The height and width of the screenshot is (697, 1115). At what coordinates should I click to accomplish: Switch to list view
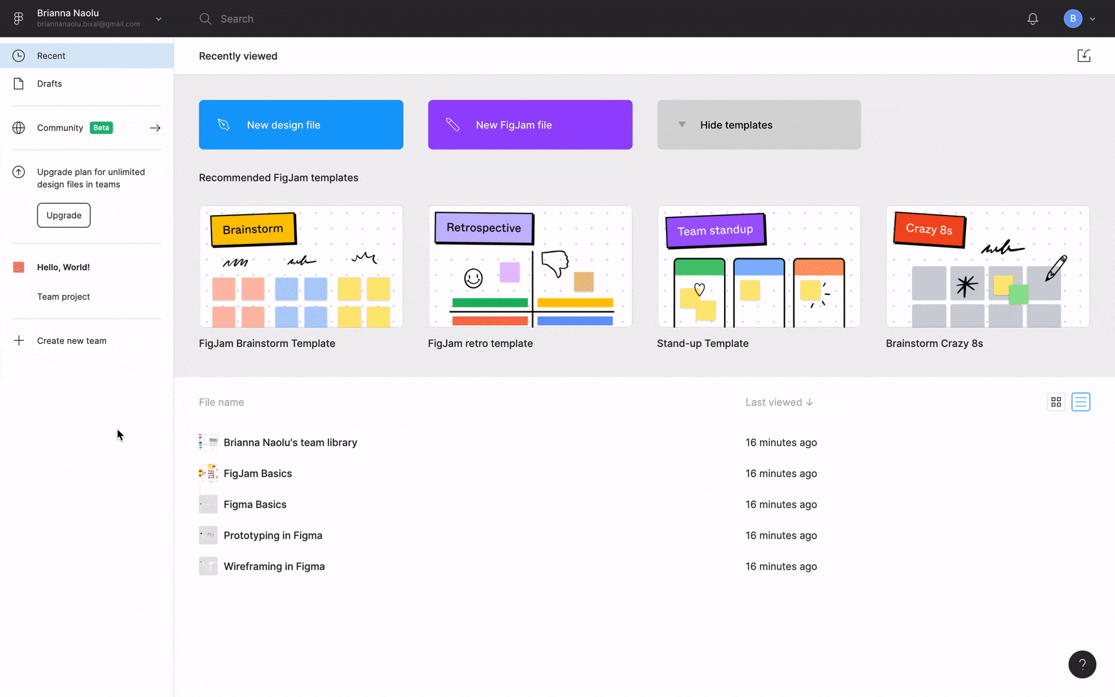click(1081, 402)
